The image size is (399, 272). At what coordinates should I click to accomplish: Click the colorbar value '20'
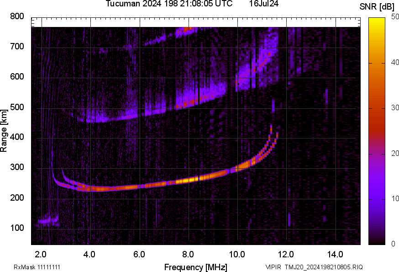click(395, 153)
